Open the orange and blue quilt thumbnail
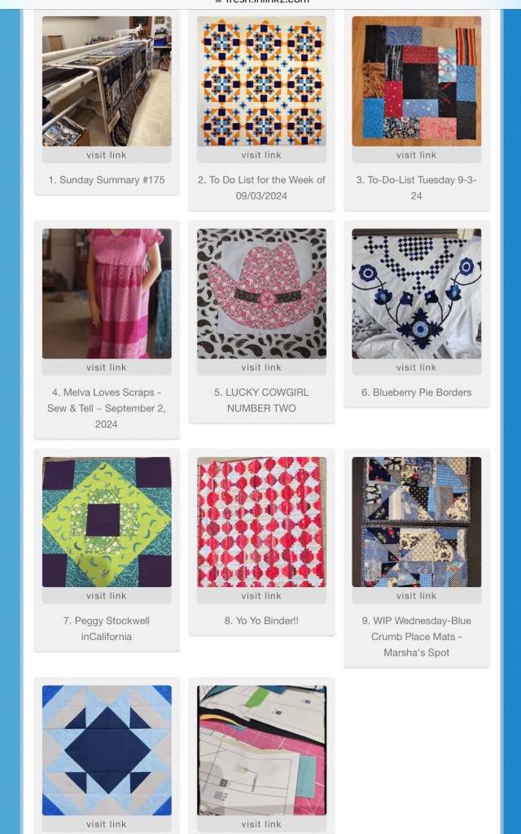Viewport: 521px width, 834px height. (261, 81)
